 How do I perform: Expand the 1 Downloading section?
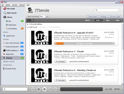pos(28,24)
